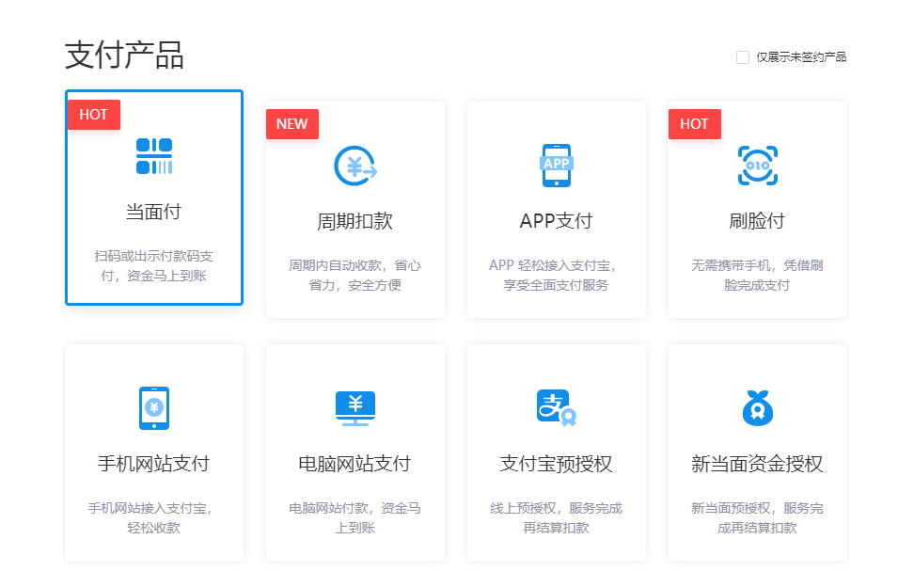898x587 pixels.
Task: Click the description 电脑网站付款，资金马上到账
Action: pyautogui.click(x=355, y=517)
